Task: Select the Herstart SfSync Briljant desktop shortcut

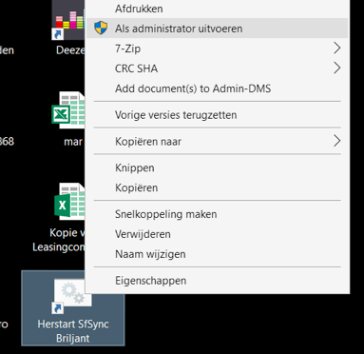Action: pos(73,308)
